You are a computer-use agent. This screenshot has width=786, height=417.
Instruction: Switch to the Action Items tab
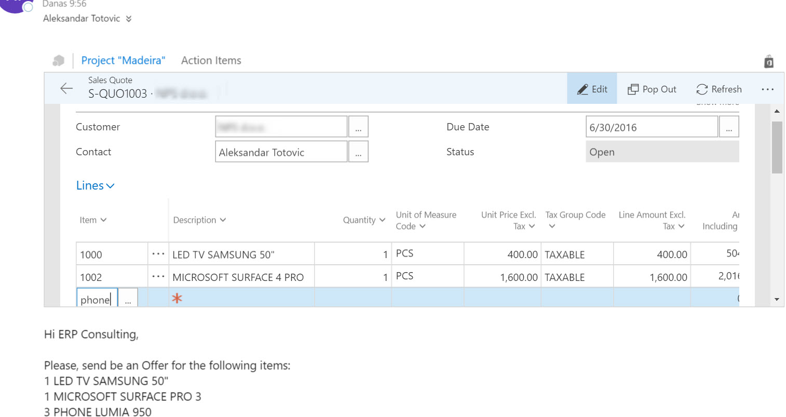[x=211, y=60]
